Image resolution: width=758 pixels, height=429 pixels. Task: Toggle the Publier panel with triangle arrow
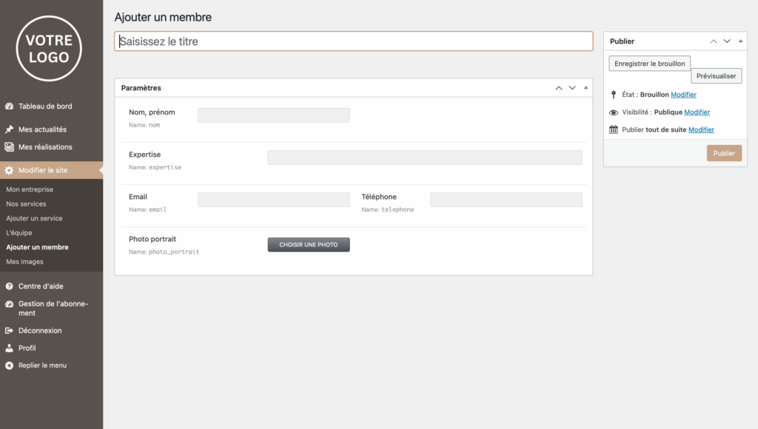pyautogui.click(x=741, y=41)
